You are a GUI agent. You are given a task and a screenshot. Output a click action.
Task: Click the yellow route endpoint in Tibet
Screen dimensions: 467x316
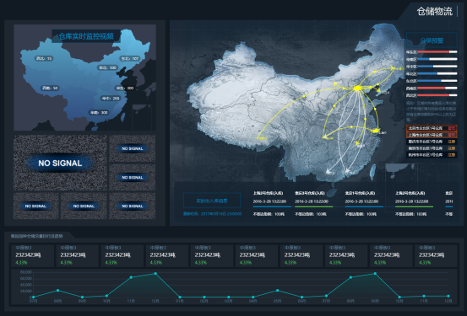click(x=258, y=138)
